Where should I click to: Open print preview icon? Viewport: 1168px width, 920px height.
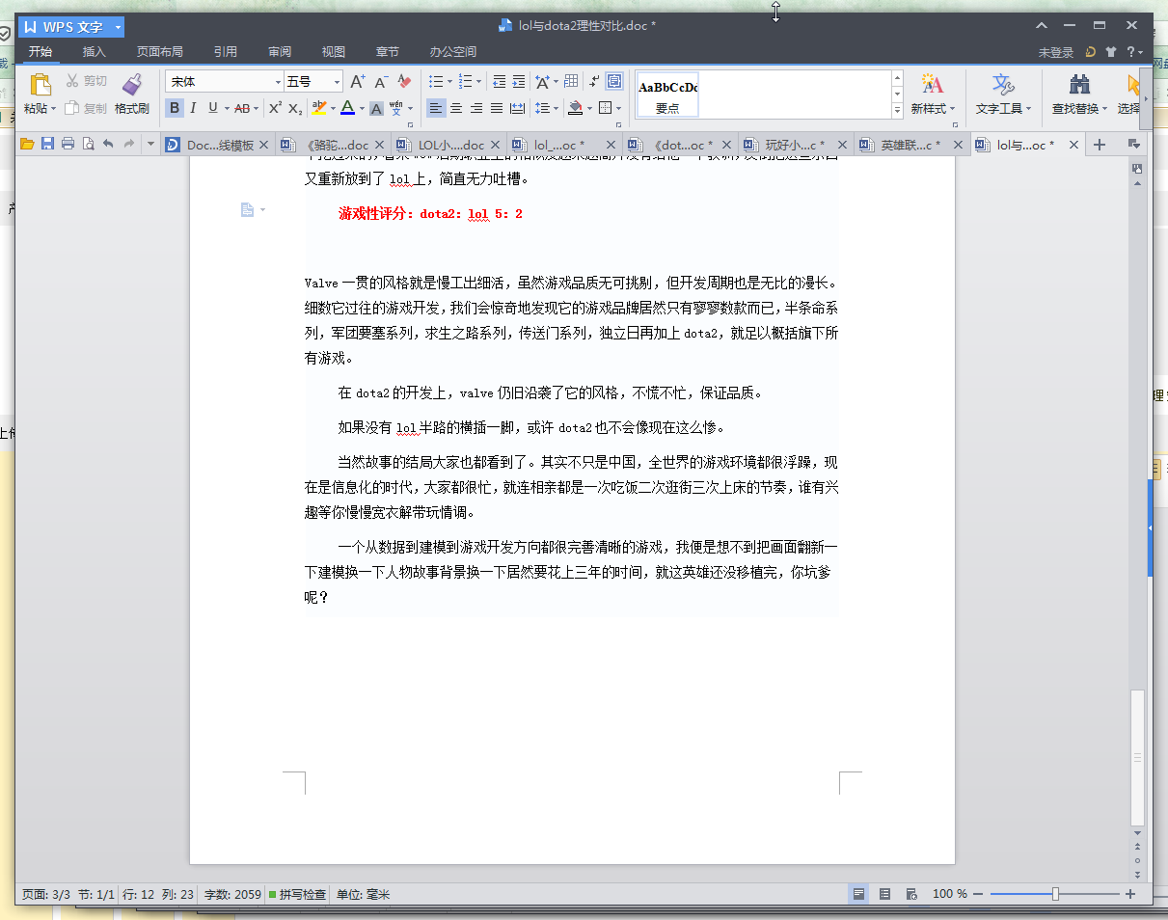click(88, 145)
